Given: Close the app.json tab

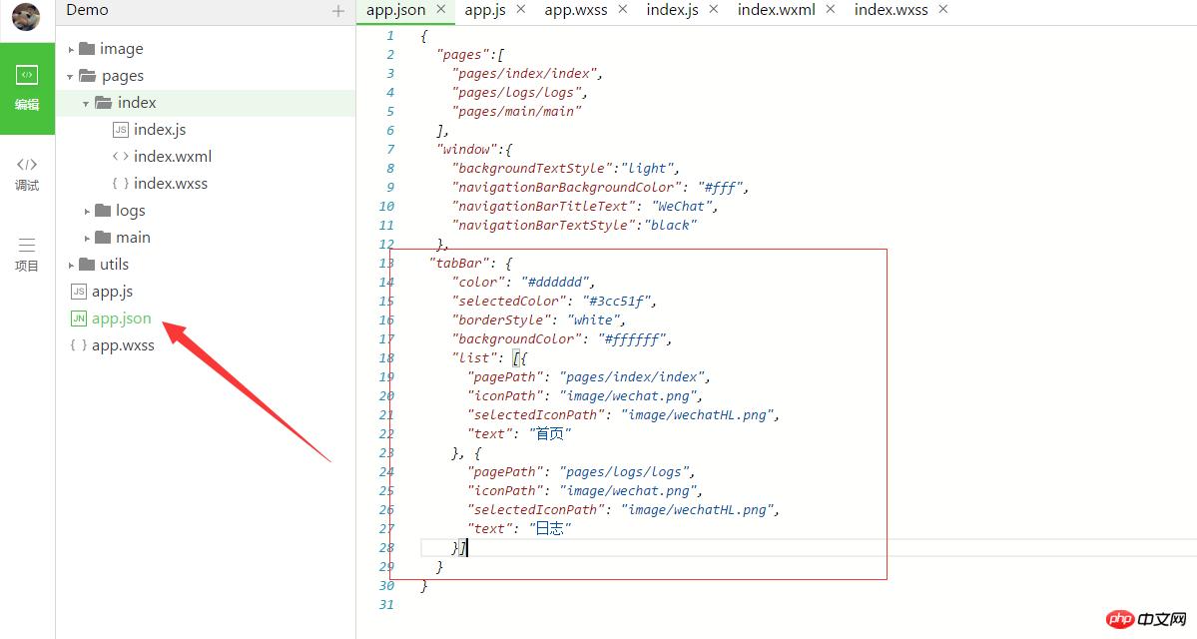Looking at the screenshot, I should [x=441, y=9].
